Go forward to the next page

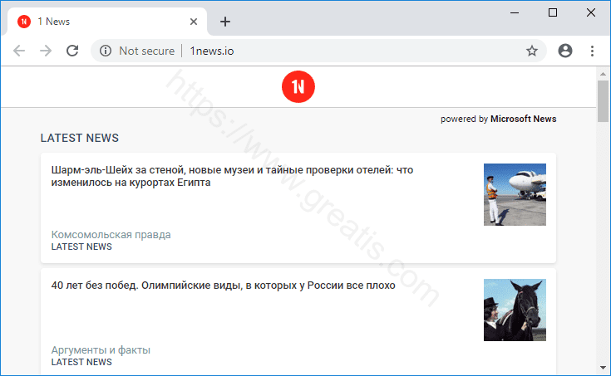tap(46, 51)
